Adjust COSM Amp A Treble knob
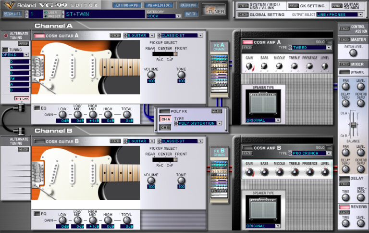Viewport: 369px width, 233px height. pyautogui.click(x=294, y=66)
